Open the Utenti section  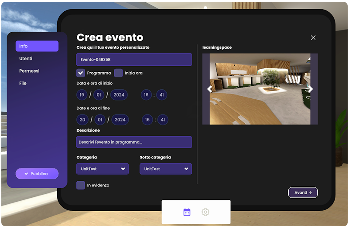tap(26, 58)
